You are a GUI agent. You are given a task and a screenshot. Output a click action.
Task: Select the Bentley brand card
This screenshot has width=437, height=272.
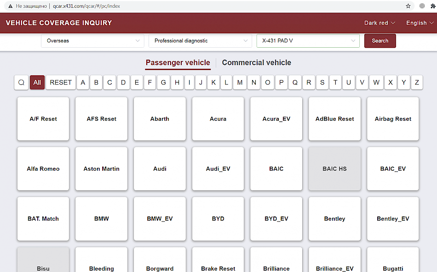click(334, 219)
